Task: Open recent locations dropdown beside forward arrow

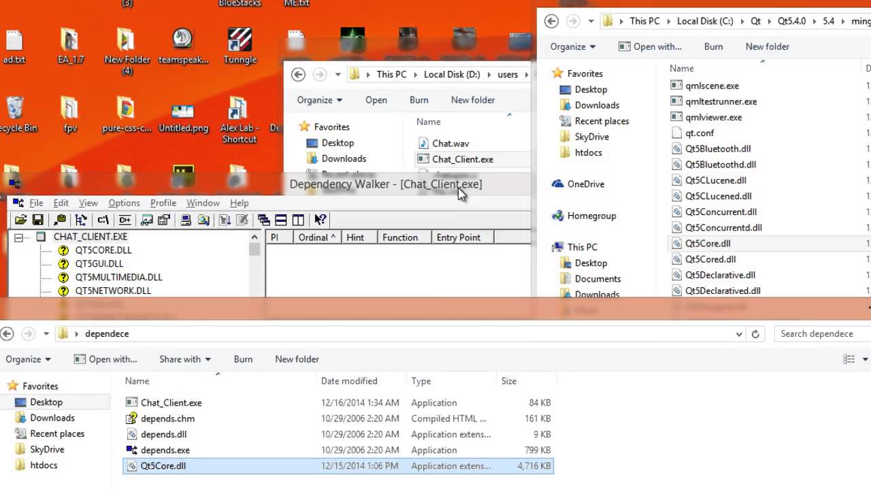Action: 46,334
